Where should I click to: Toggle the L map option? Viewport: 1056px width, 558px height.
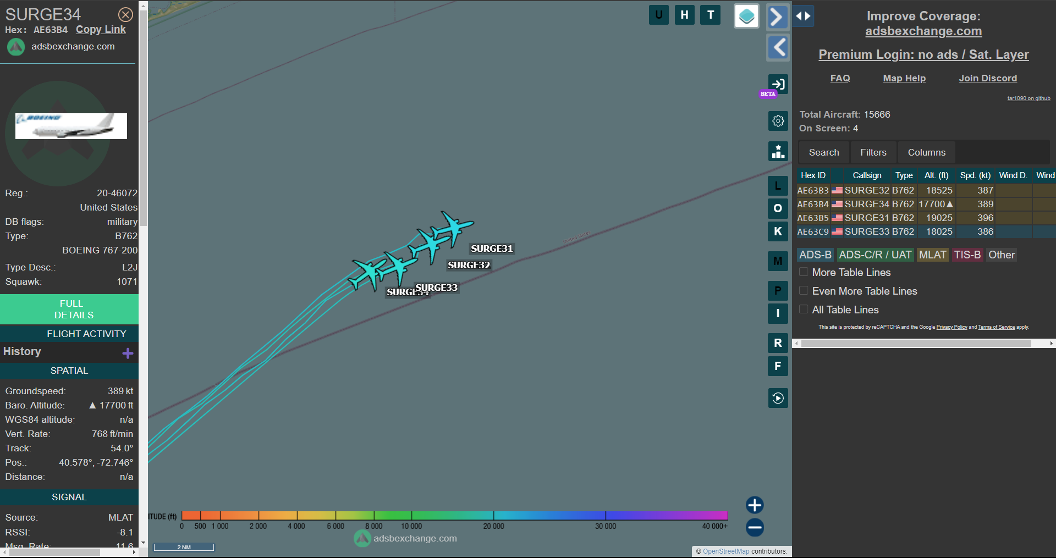coord(778,186)
